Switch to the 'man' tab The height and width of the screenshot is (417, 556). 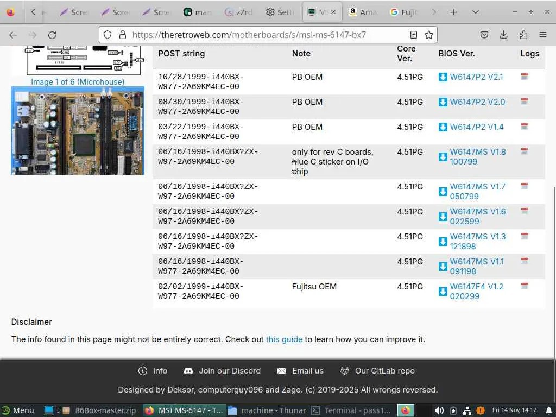198,12
